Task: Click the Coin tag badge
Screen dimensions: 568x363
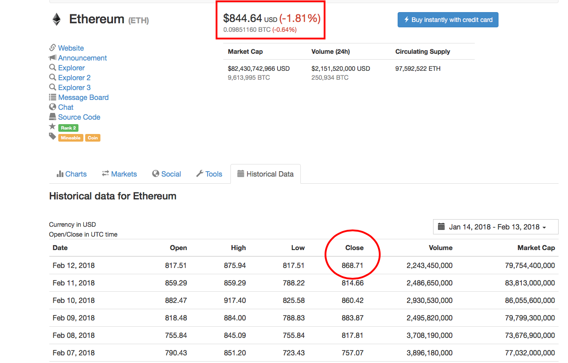Action: click(93, 138)
